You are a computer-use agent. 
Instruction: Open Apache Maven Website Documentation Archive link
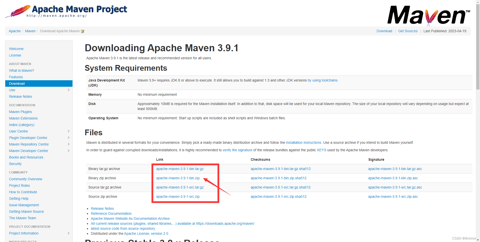[130, 218]
